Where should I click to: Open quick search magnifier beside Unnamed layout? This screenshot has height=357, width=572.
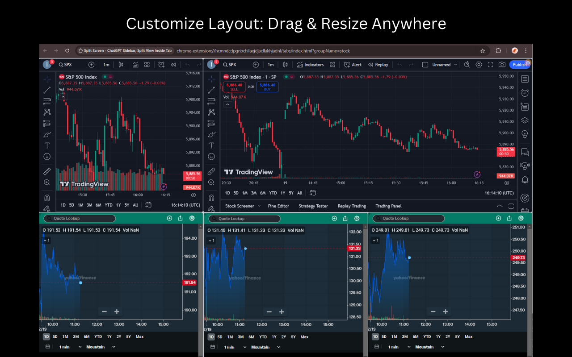(x=467, y=65)
